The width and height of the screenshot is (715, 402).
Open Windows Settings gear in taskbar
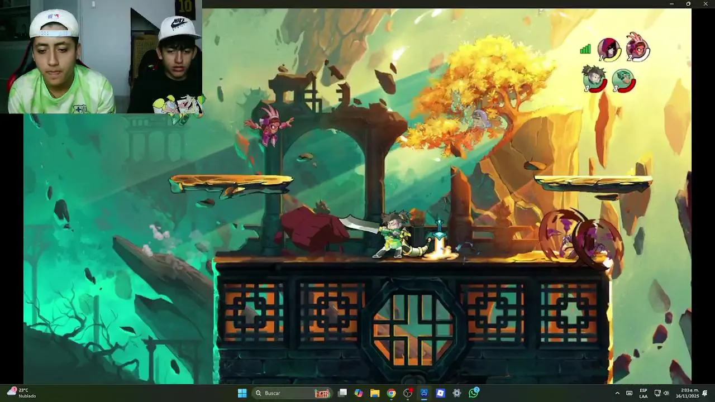tap(457, 393)
